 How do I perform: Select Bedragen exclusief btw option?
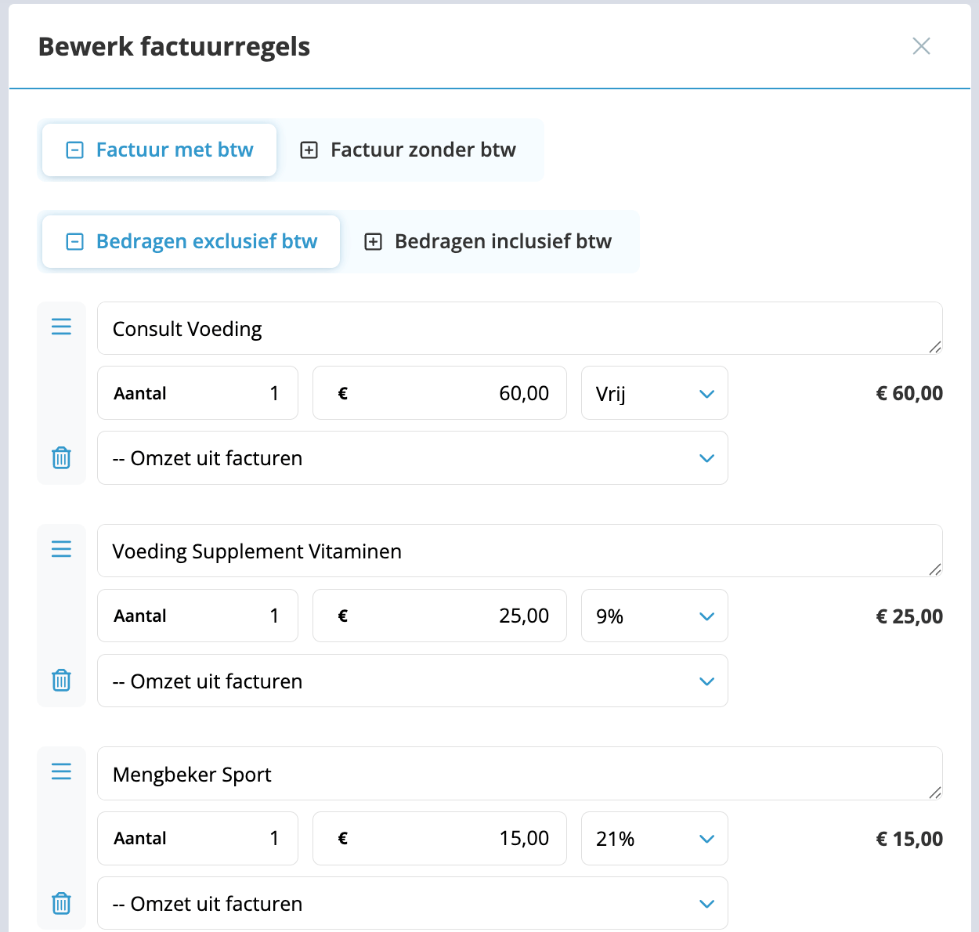pyautogui.click(x=191, y=241)
